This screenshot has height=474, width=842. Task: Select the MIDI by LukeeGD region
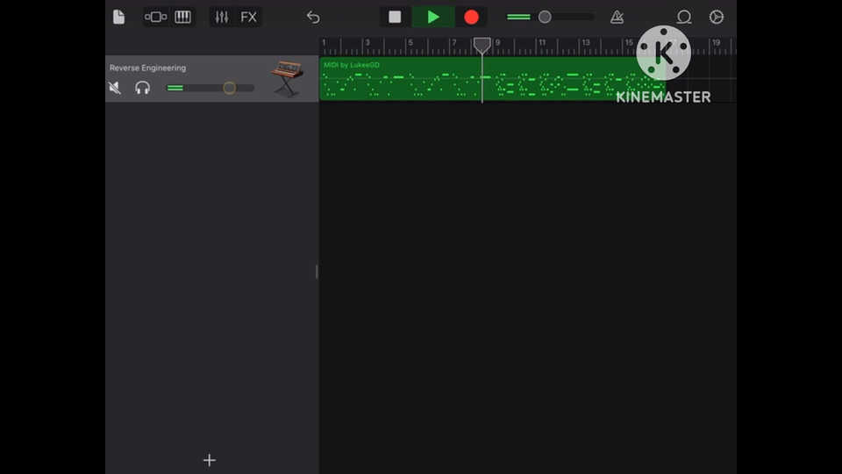click(x=492, y=78)
